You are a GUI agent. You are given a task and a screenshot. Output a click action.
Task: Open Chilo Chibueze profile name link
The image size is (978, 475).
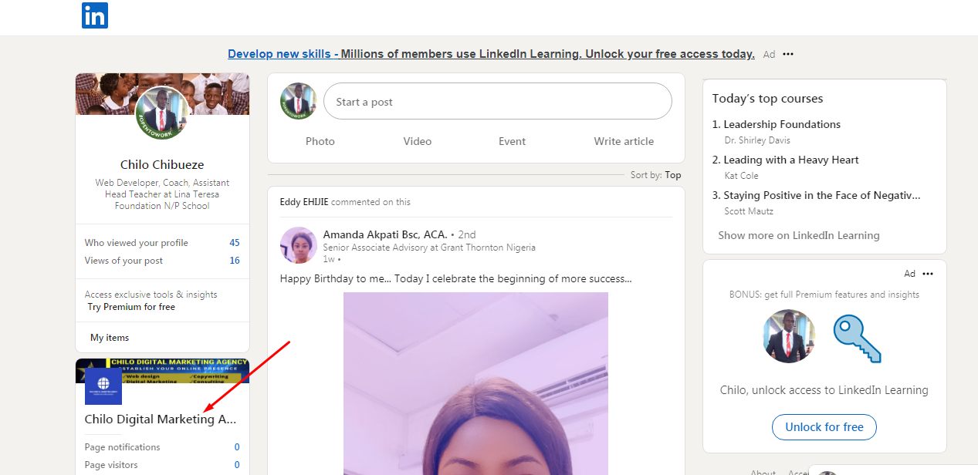coord(162,164)
